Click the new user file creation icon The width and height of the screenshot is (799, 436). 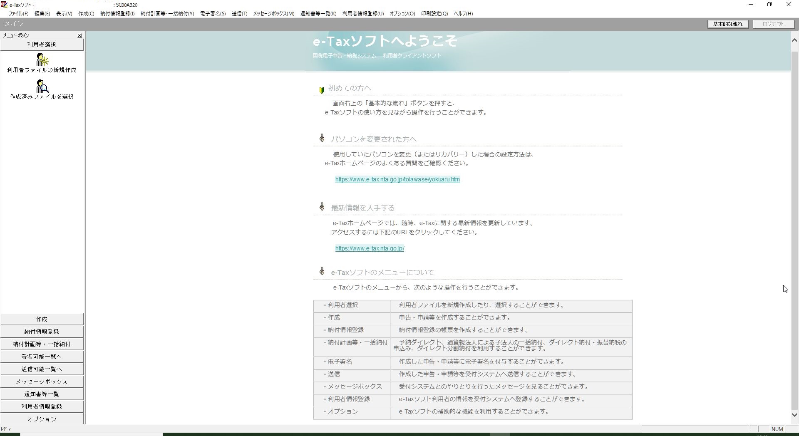(x=42, y=59)
